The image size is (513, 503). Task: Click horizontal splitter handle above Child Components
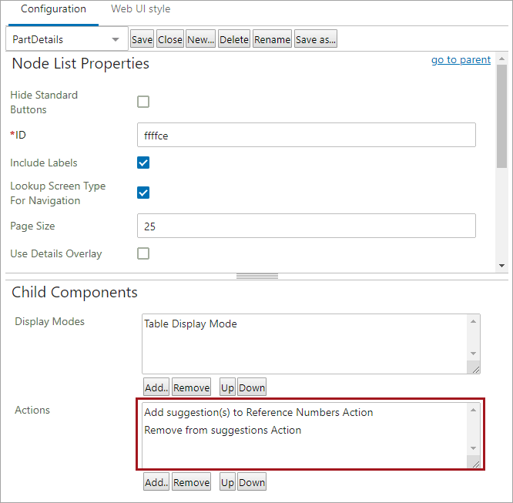coord(257,277)
